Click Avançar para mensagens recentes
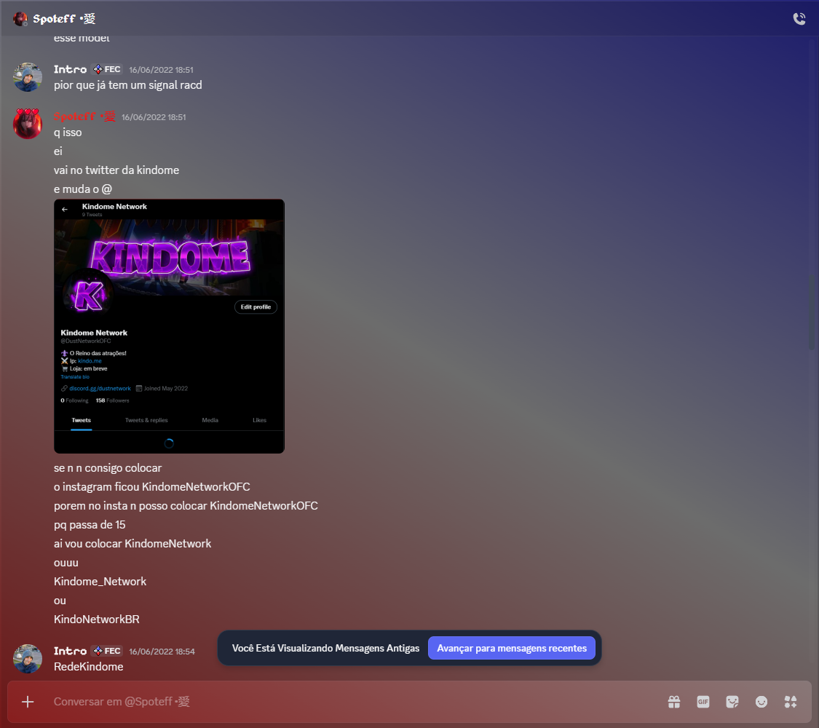Viewport: 819px width, 728px height. tap(512, 647)
